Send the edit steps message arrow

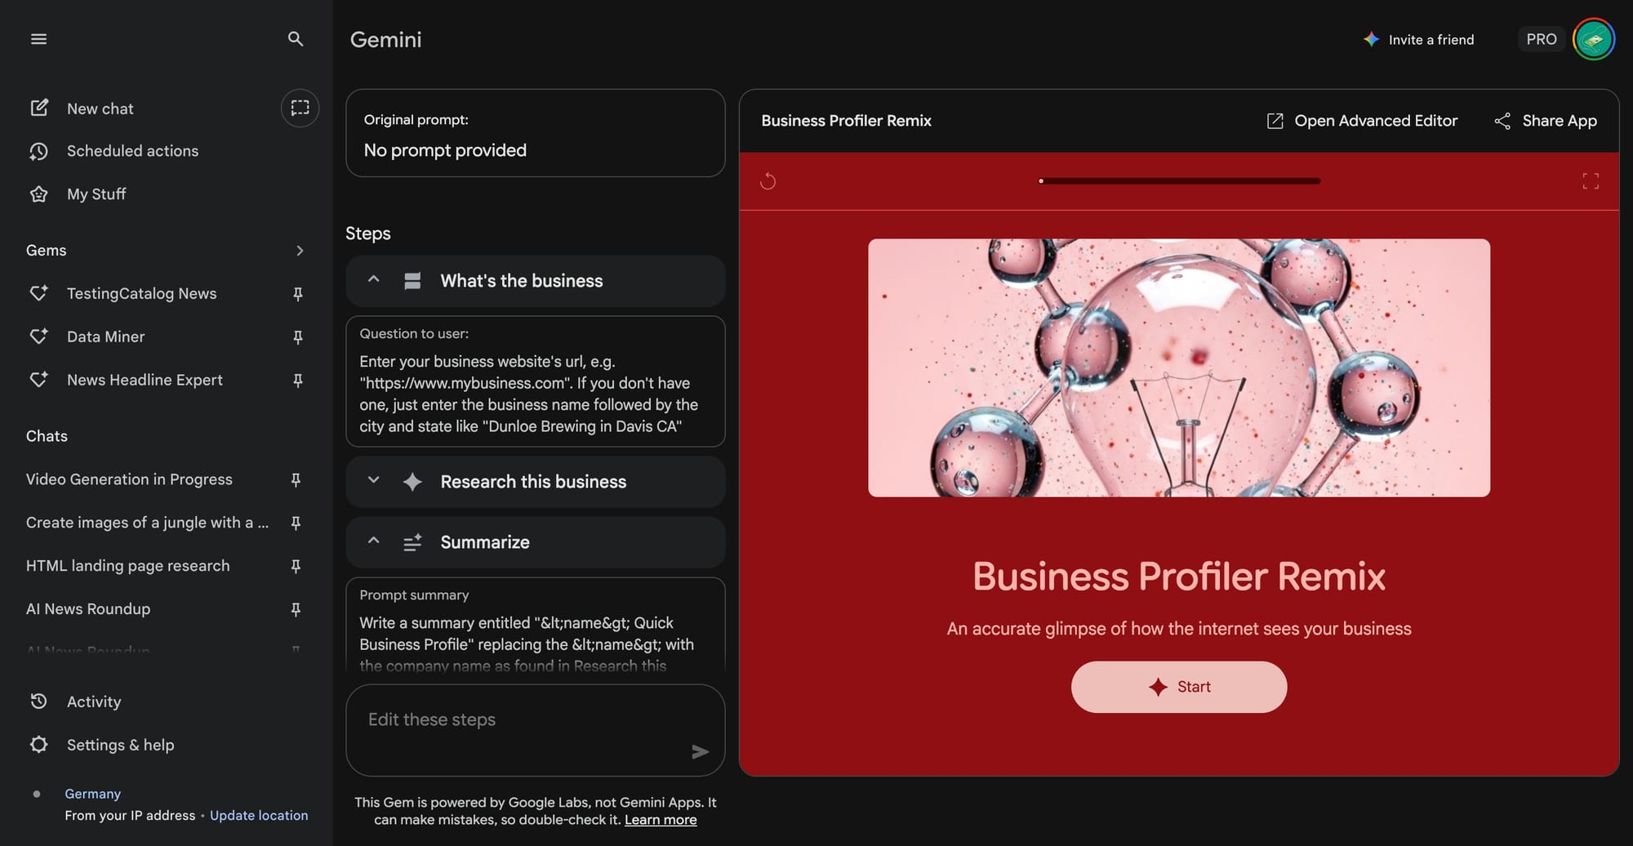(700, 751)
